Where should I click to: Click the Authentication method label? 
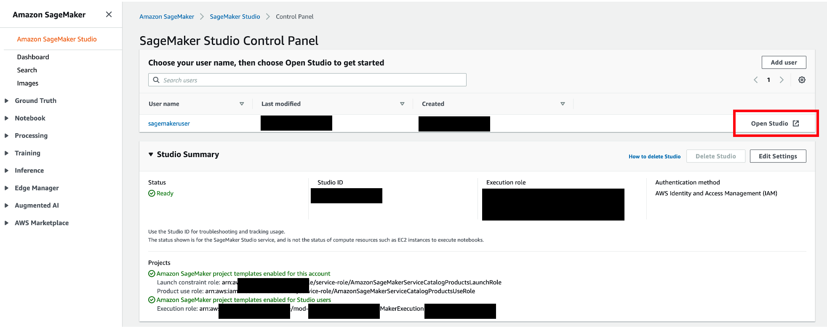pos(687,182)
